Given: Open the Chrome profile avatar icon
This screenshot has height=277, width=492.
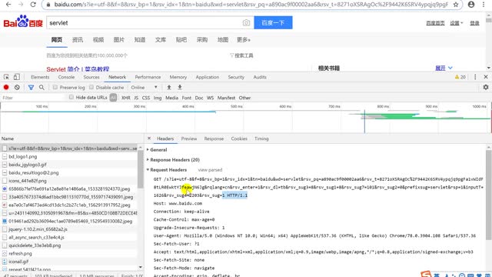Looking at the screenshot, I should 471,5.
